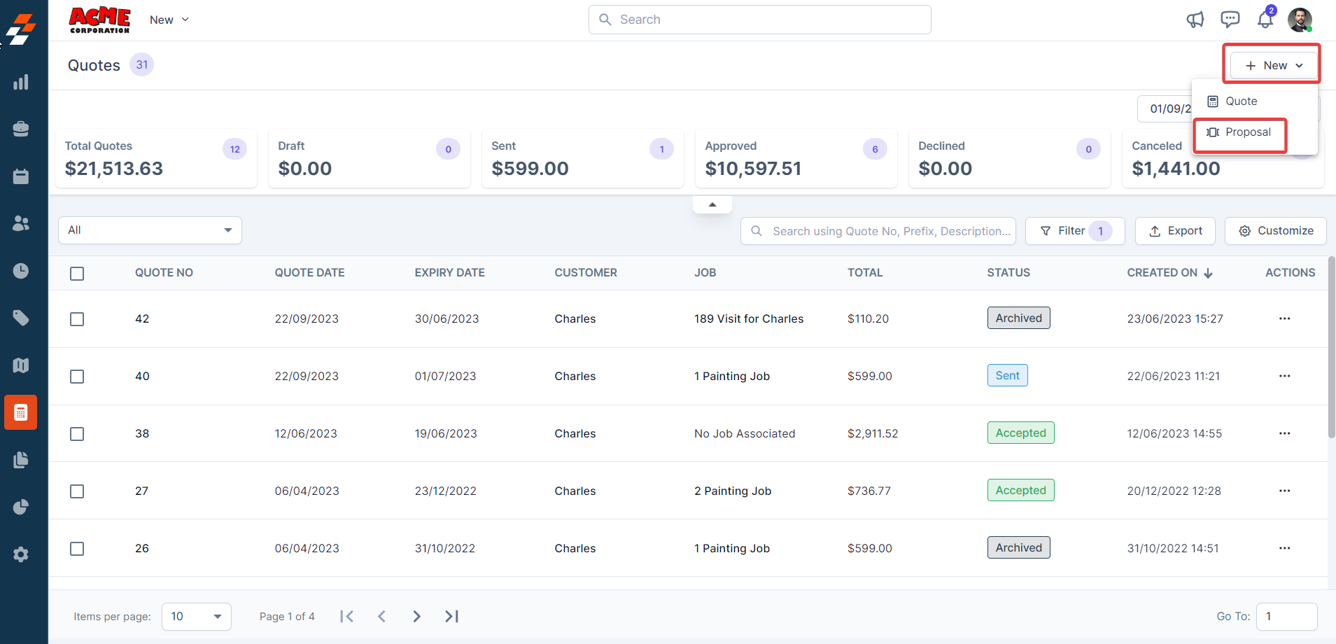Open the timesheet clock sidebar icon
Screen dimensions: 1336x644
click(21, 271)
